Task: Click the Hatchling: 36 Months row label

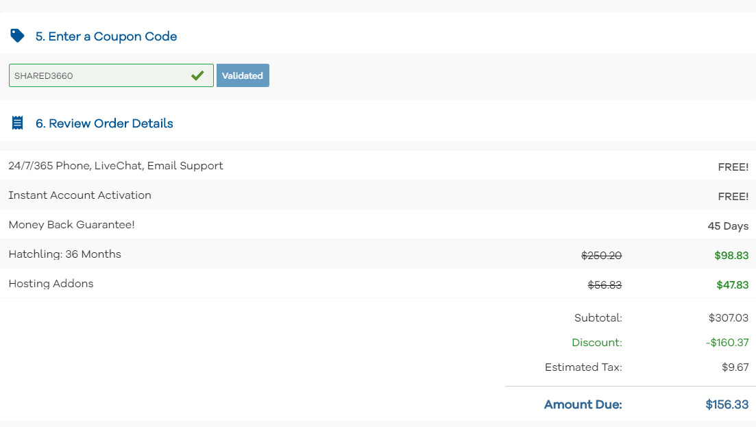Action: [x=64, y=254]
